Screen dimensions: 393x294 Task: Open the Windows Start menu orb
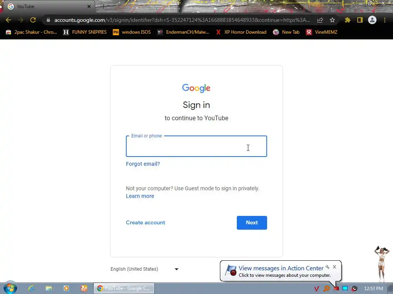(x=10, y=288)
